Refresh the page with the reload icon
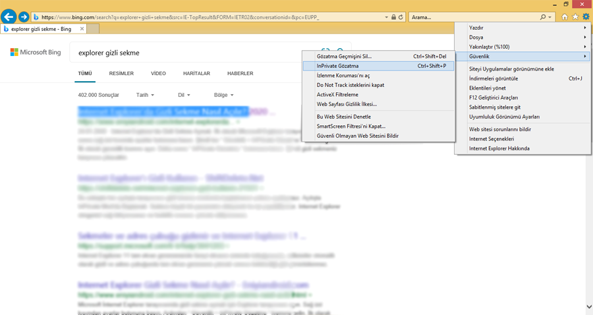The height and width of the screenshot is (315, 593). click(x=401, y=17)
